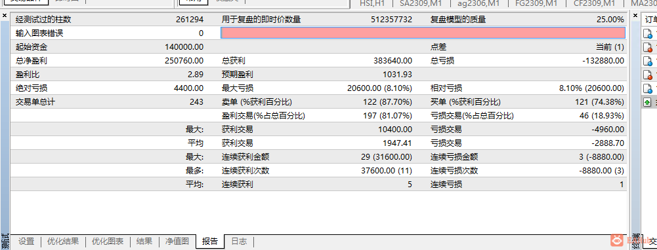Open the 设置 tab
The width and height of the screenshot is (657, 250).
[26, 241]
